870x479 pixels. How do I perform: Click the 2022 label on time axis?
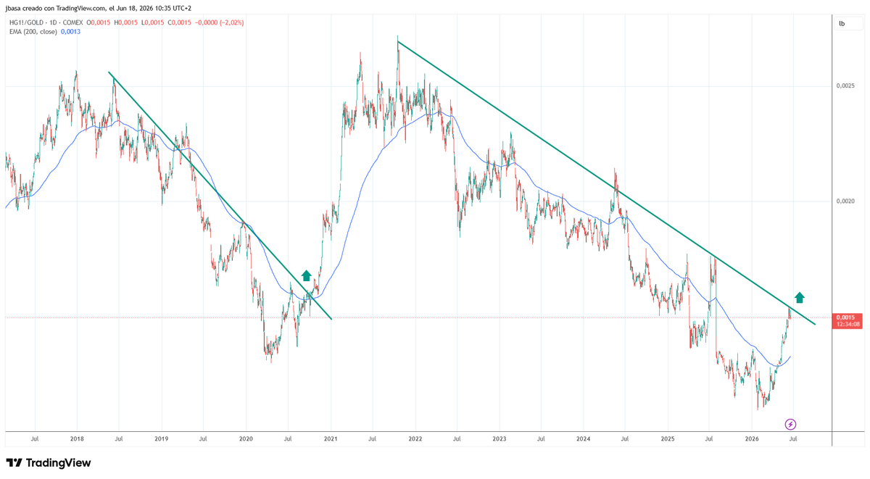[x=415, y=439]
